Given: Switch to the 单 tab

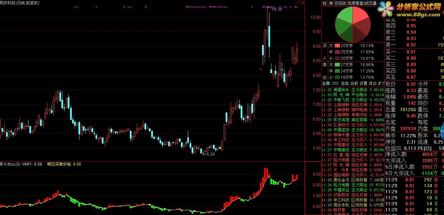Looking at the screenshot, I should coord(331,3).
